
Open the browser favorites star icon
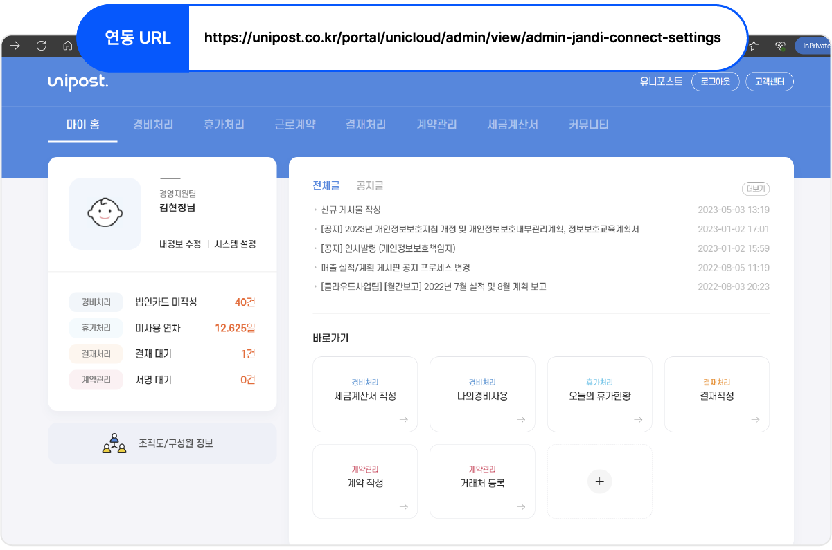[x=754, y=46]
